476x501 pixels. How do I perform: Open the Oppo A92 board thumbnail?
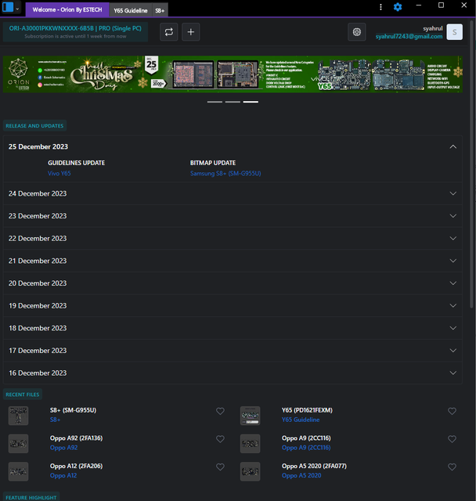pos(18,444)
